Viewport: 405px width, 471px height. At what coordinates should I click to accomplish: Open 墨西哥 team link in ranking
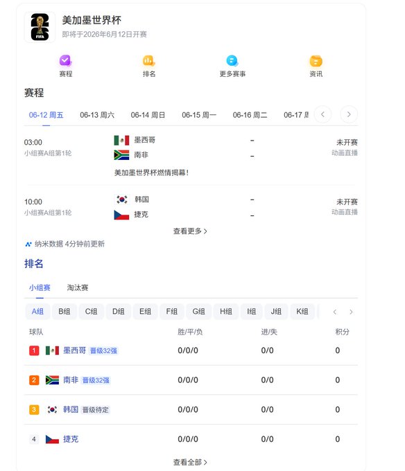click(x=75, y=350)
